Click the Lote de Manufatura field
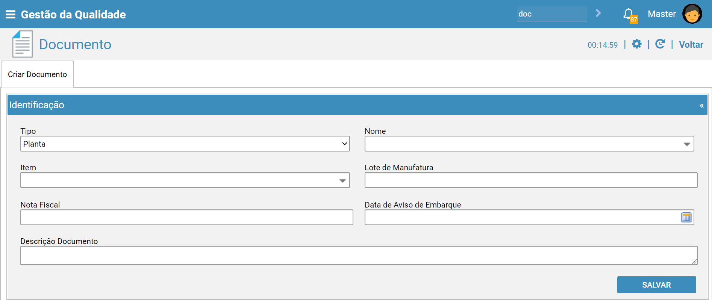The width and height of the screenshot is (712, 300). tap(531, 180)
